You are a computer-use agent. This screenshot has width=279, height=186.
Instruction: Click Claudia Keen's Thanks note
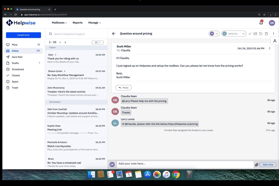(126, 112)
